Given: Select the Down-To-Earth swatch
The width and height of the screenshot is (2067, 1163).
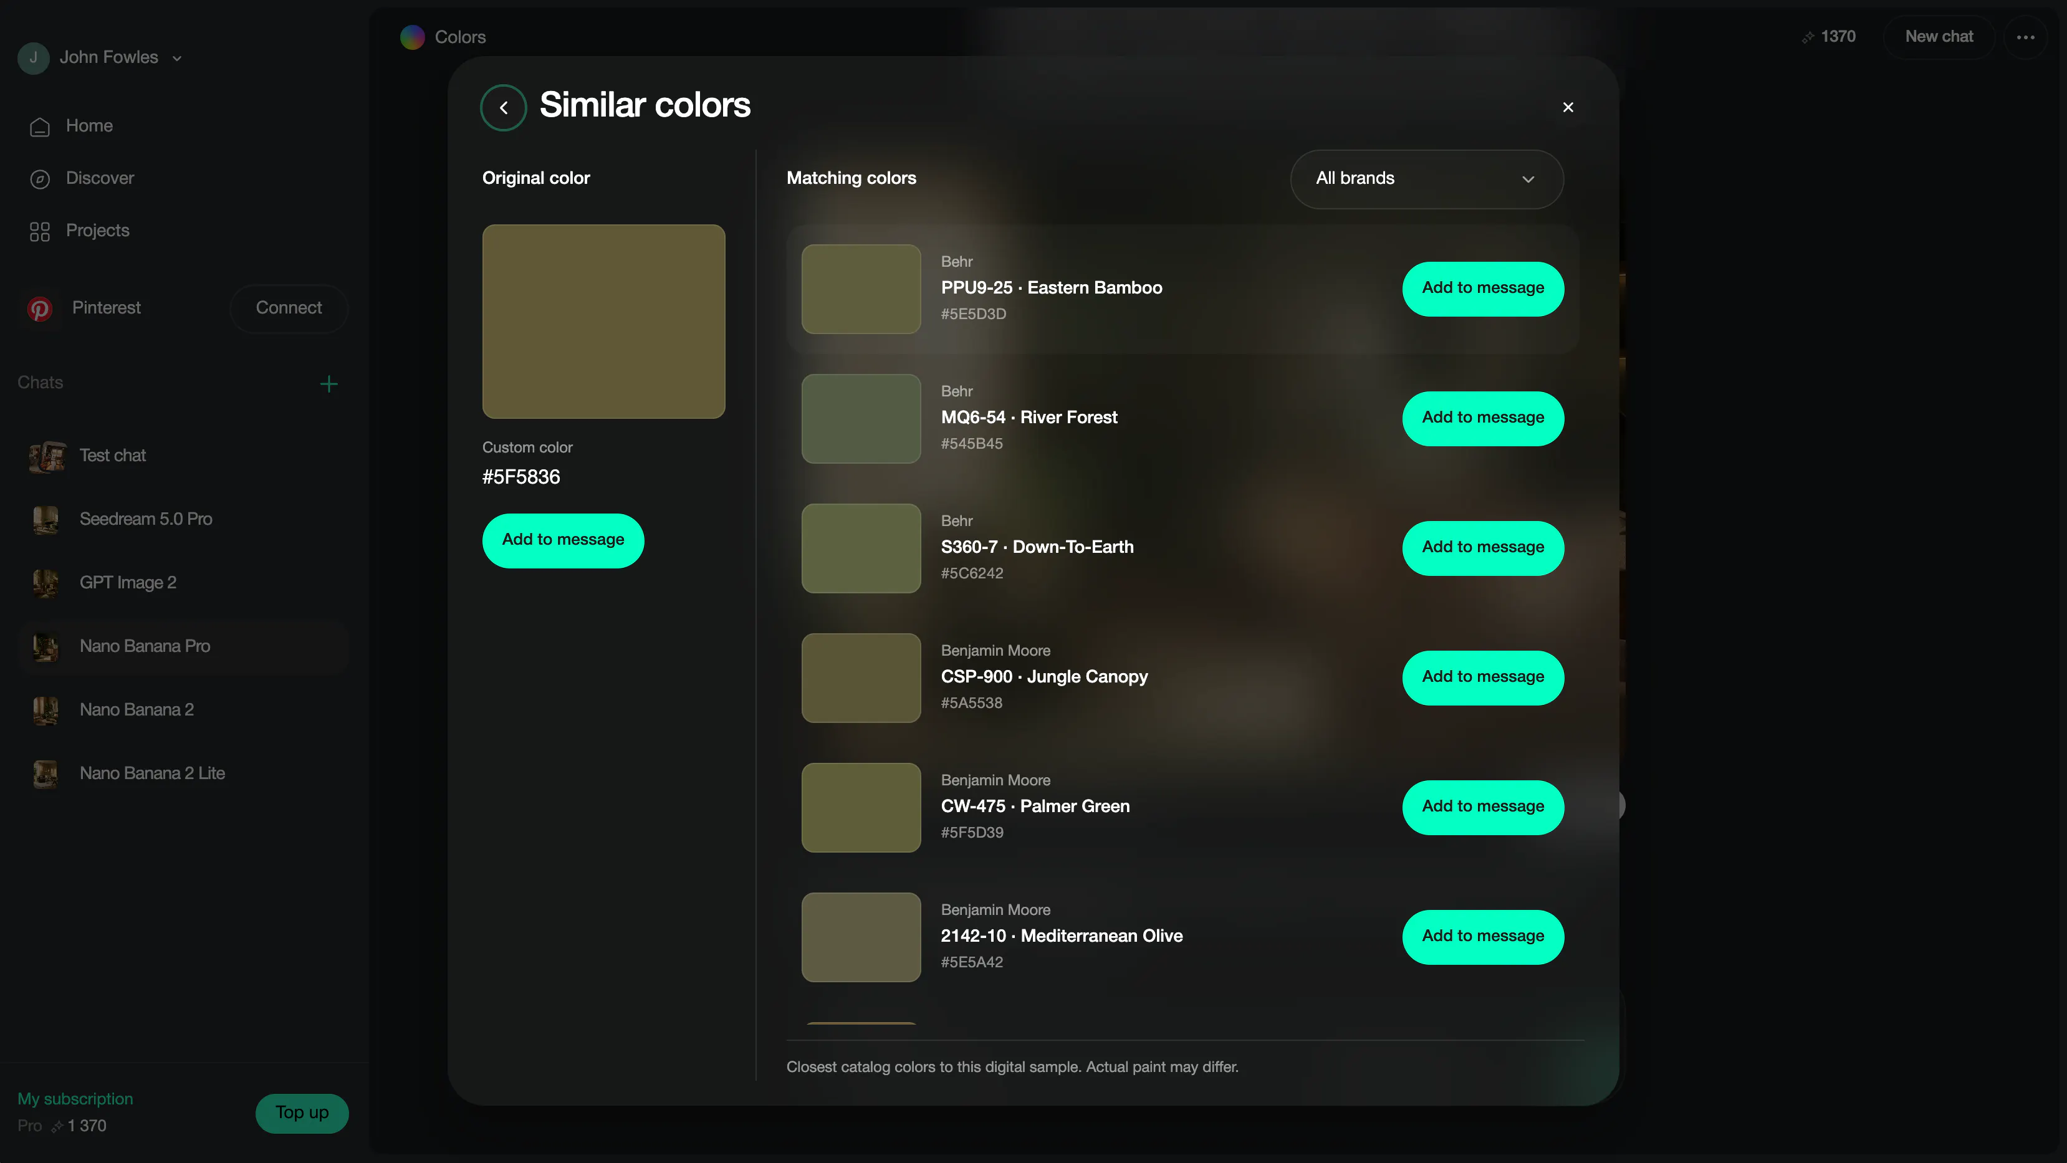Looking at the screenshot, I should coord(861,548).
